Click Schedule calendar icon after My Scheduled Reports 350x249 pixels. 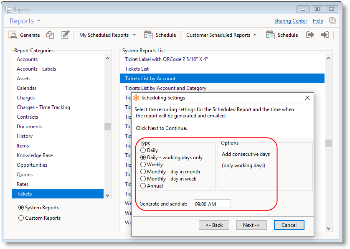click(149, 35)
